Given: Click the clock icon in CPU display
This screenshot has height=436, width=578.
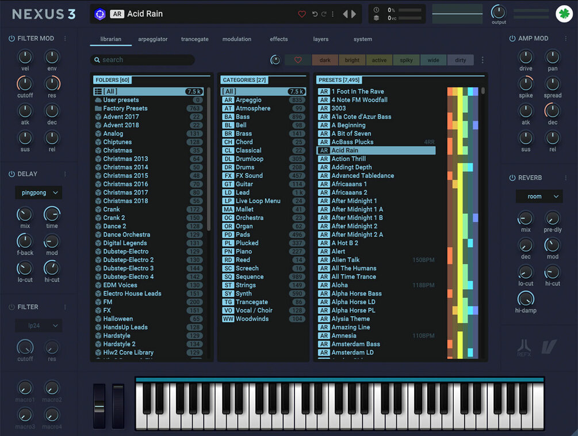Looking at the screenshot, I should (x=376, y=10).
